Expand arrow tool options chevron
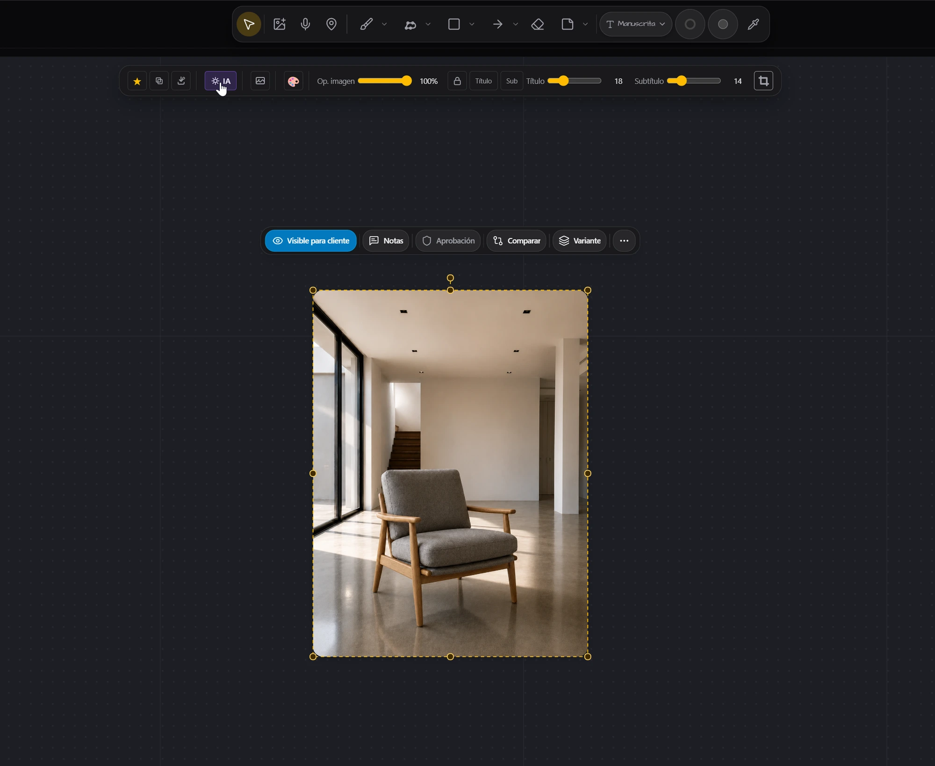Screen dimensions: 935x766 pos(516,24)
